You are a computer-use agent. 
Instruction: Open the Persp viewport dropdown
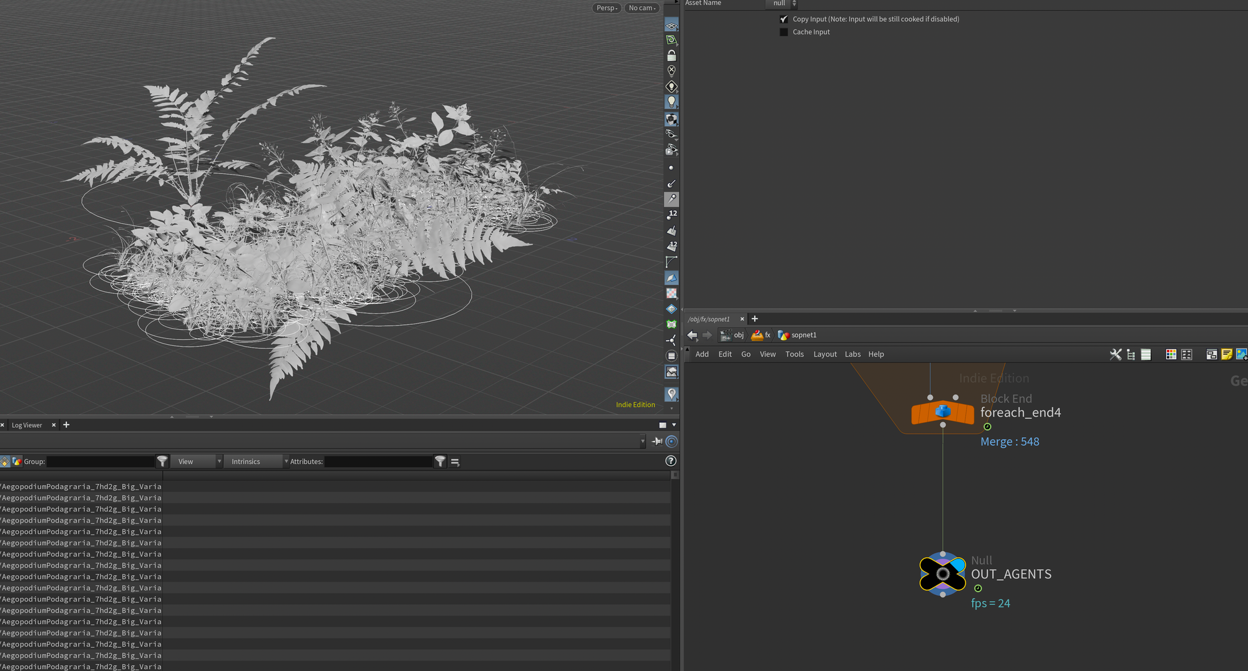[607, 8]
